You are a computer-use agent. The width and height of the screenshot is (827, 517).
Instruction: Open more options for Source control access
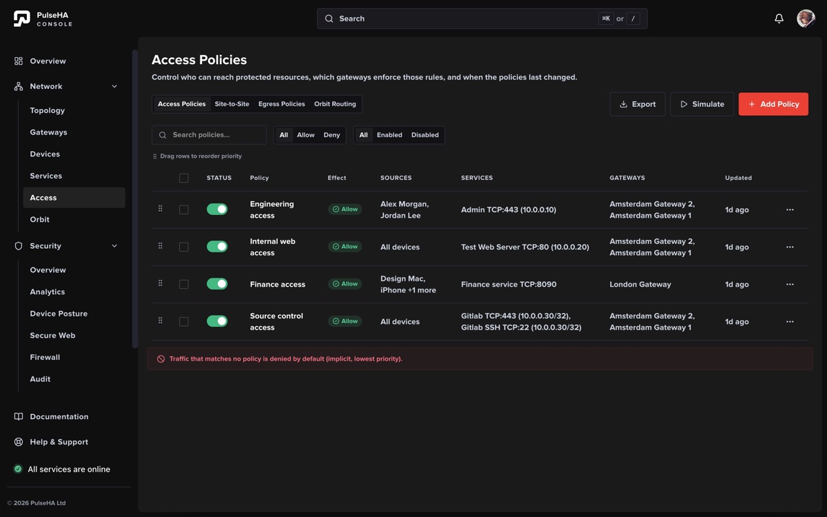coord(790,321)
